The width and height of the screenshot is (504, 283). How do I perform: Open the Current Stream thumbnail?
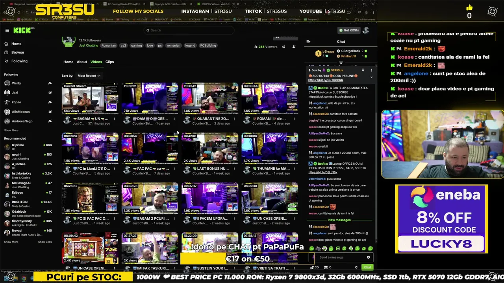point(90,98)
